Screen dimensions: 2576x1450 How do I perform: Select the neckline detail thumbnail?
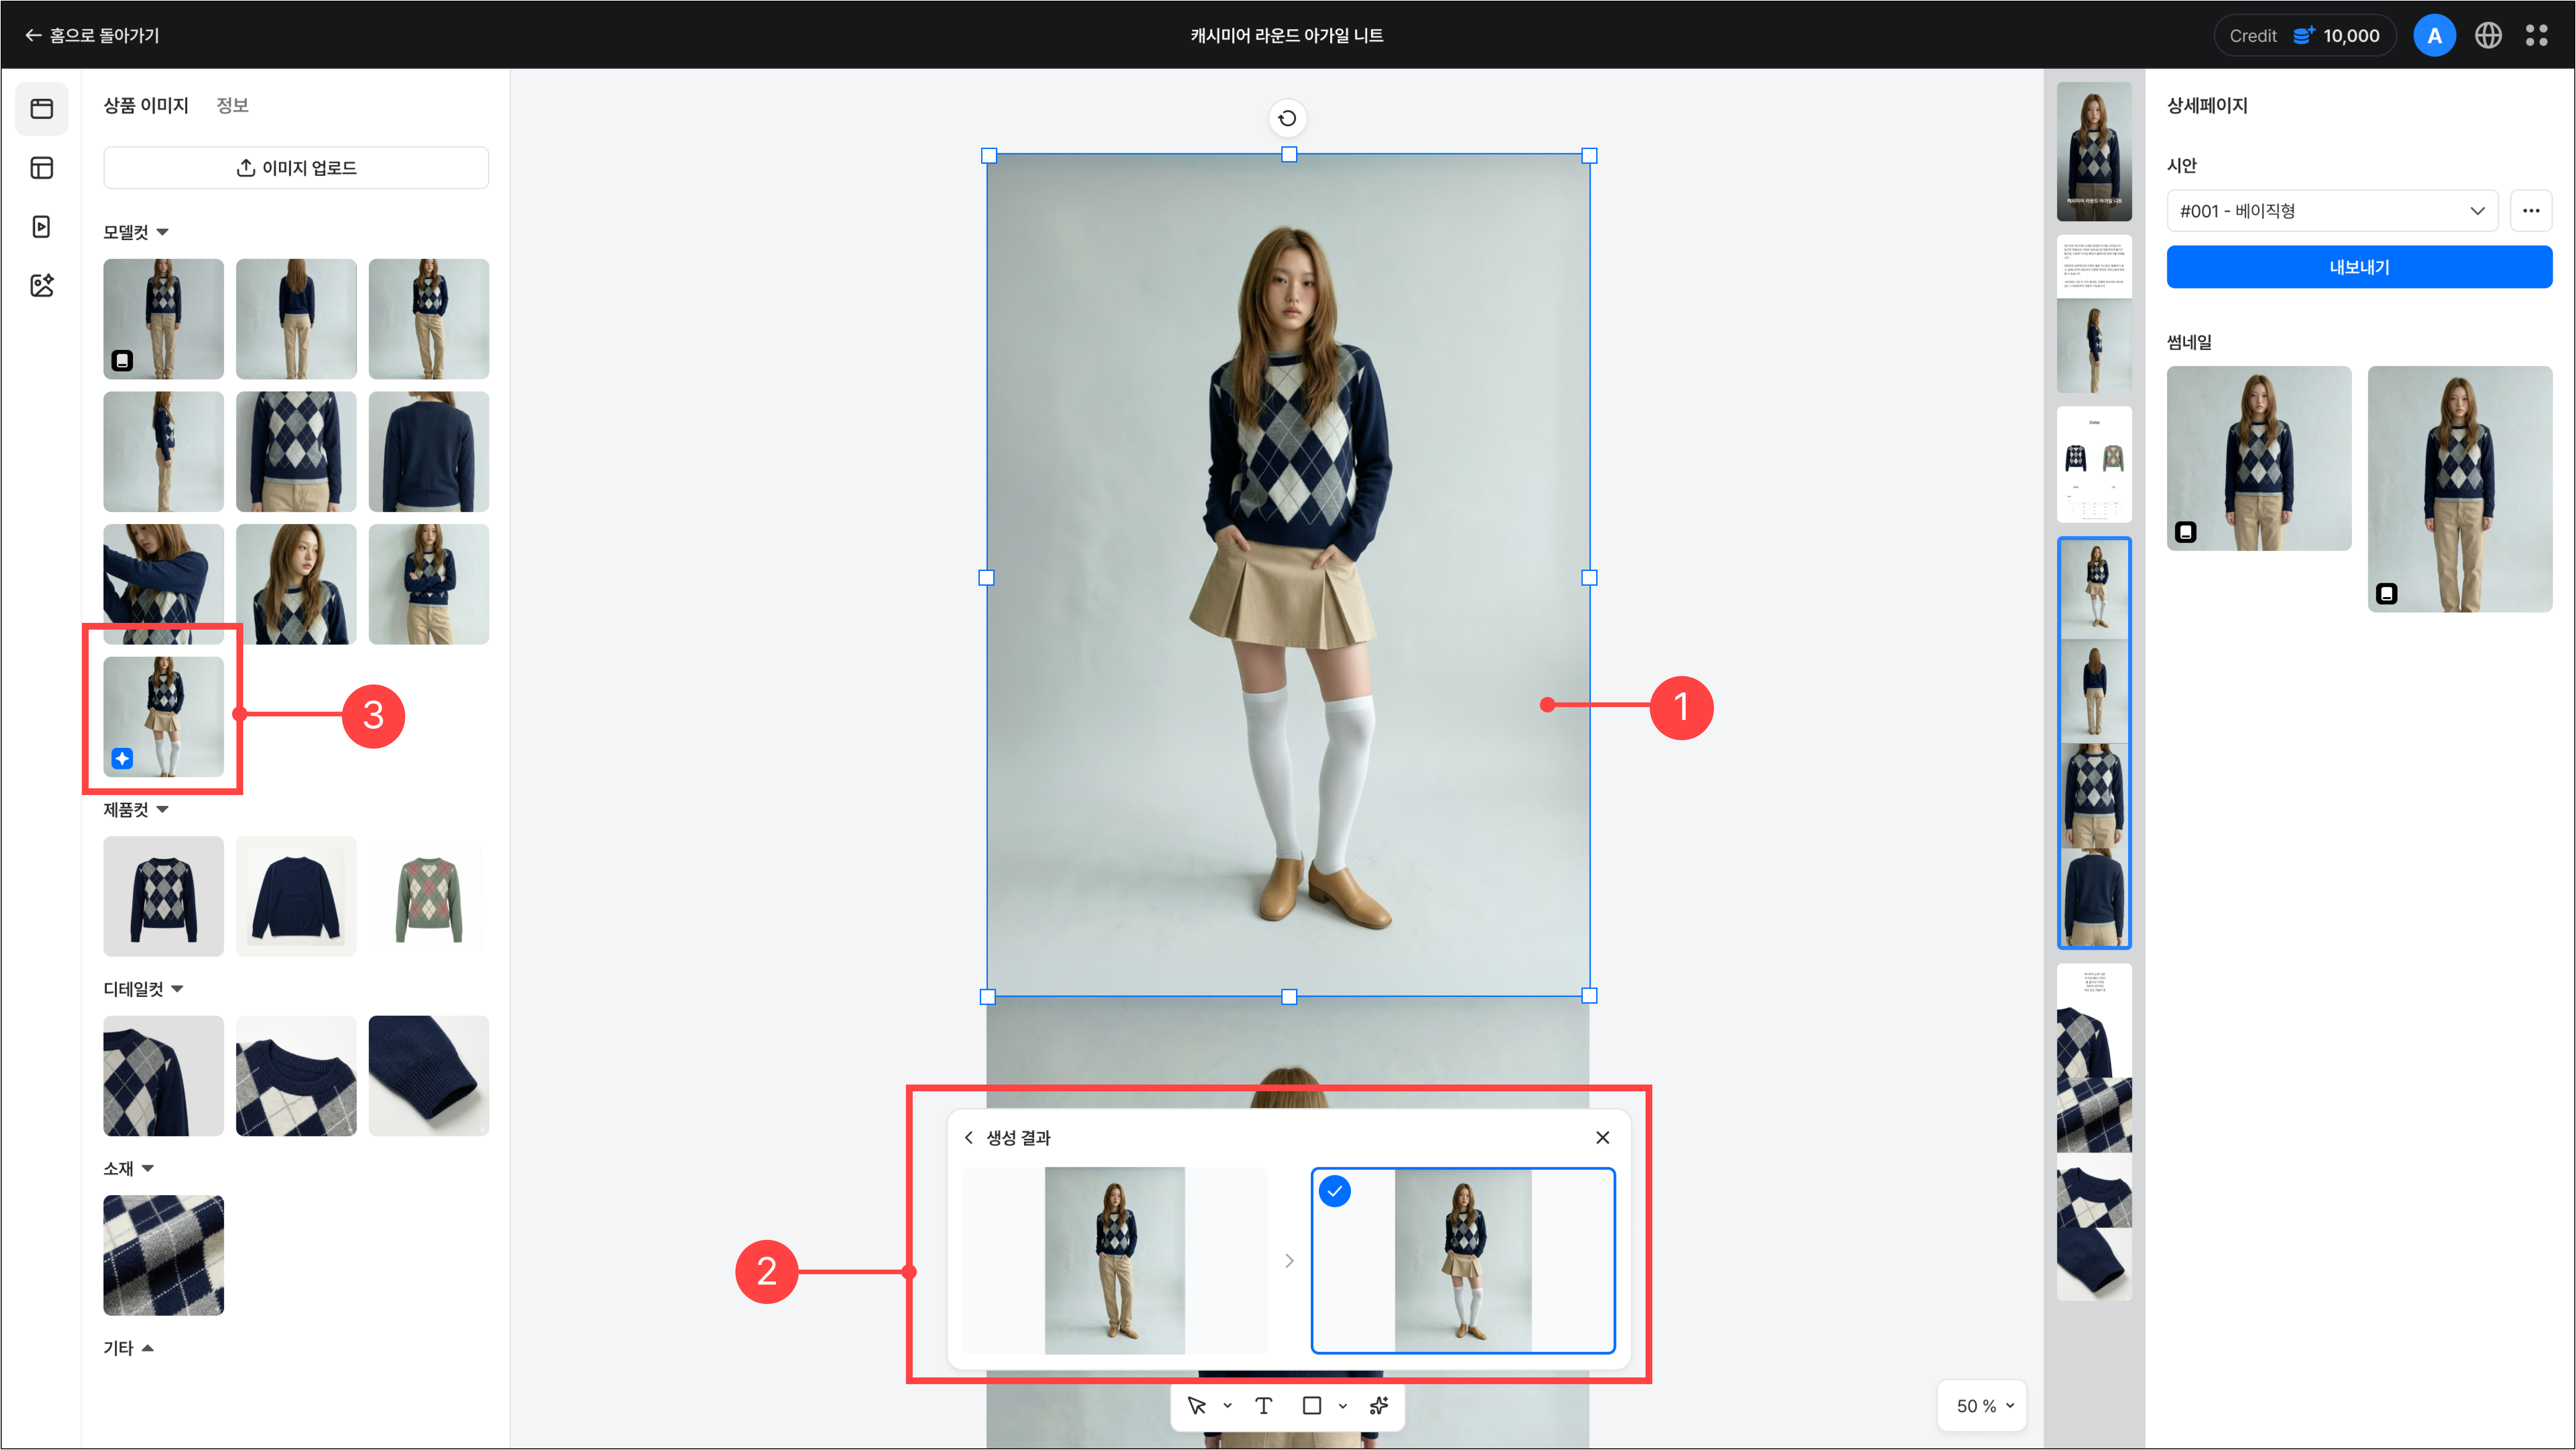296,1076
